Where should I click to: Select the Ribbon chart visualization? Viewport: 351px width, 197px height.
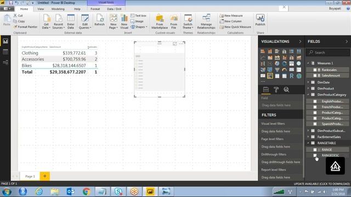[x=298, y=57]
